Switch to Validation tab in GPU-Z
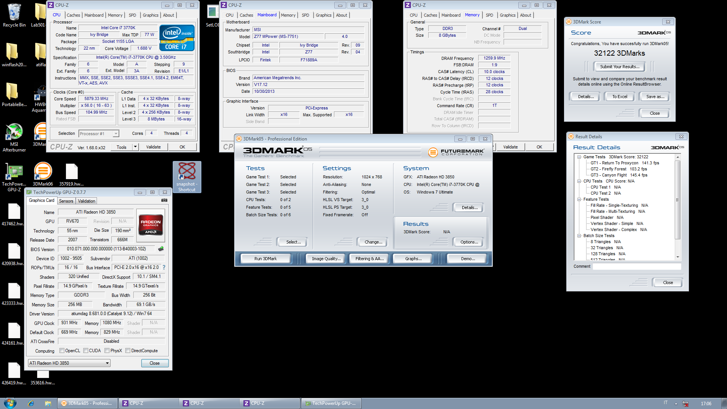727x409 pixels. [87, 201]
